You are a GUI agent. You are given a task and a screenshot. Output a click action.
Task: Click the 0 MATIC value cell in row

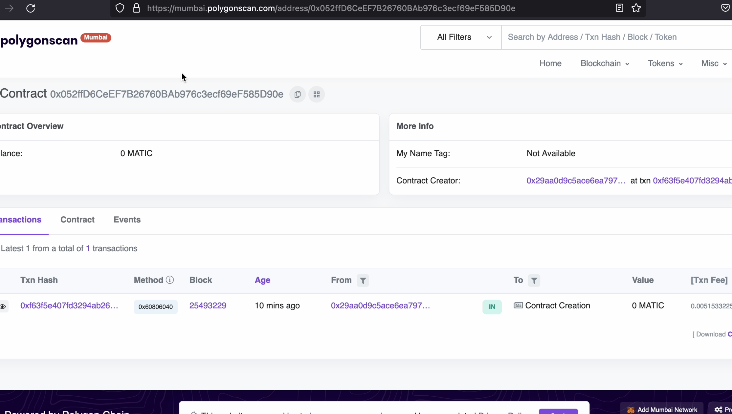648,306
